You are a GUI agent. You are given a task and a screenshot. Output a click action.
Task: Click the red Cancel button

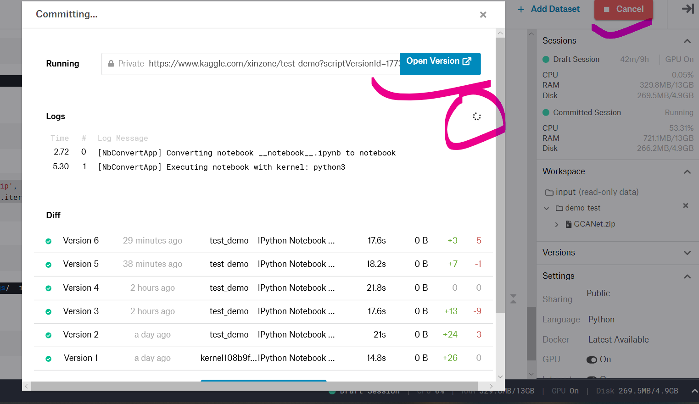click(623, 9)
